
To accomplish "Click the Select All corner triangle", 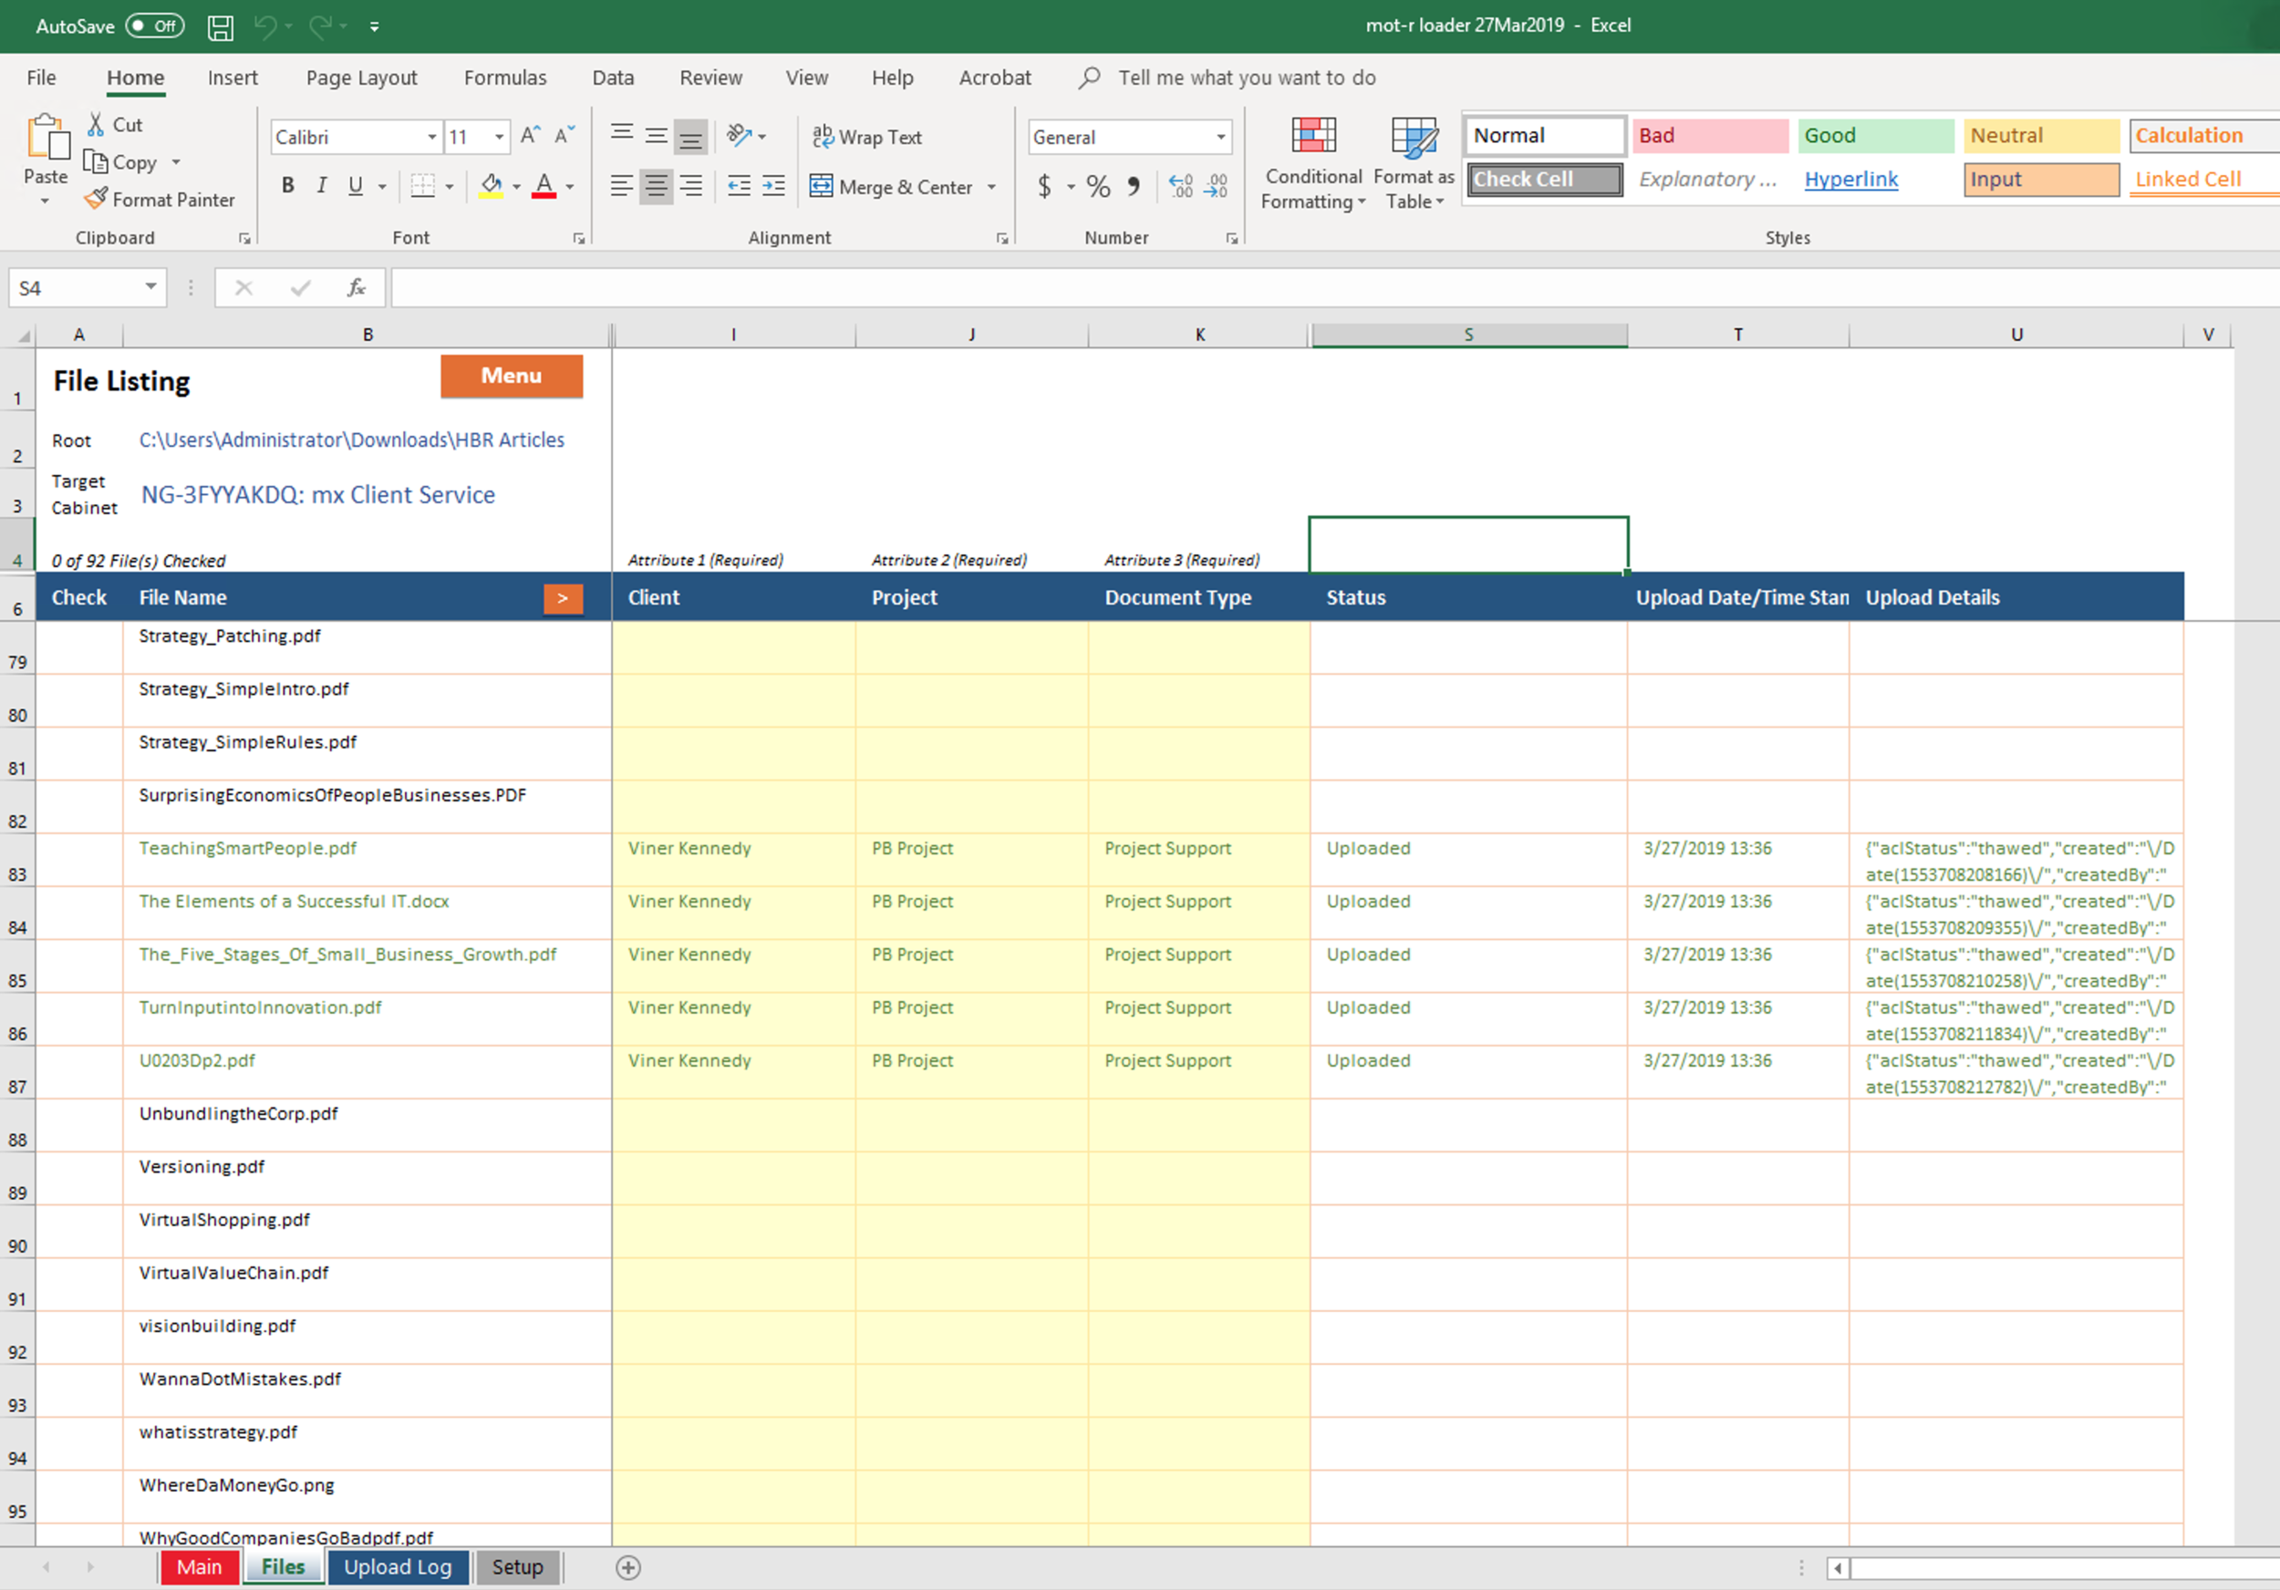I will tap(22, 336).
